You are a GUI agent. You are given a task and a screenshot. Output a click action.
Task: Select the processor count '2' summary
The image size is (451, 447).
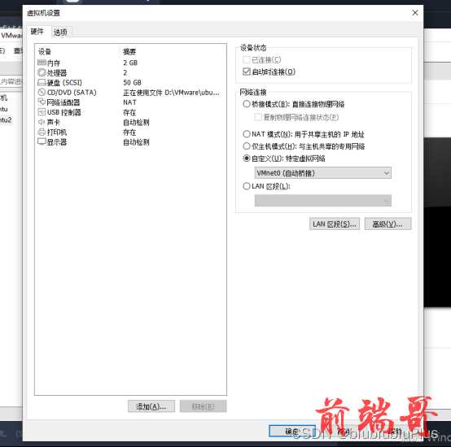pyautogui.click(x=125, y=72)
